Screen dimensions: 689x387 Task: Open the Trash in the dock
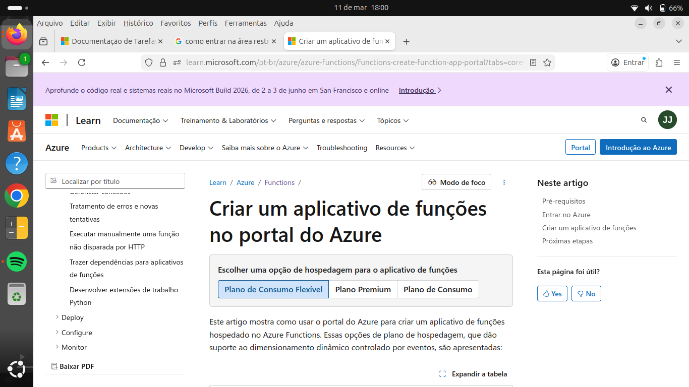click(17, 294)
